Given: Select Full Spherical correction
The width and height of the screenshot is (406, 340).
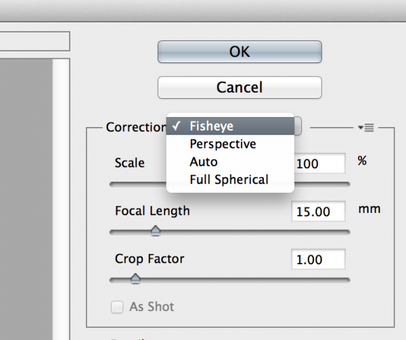Looking at the screenshot, I should [x=229, y=180].
